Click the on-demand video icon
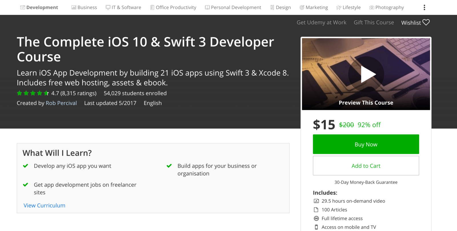 316,201
